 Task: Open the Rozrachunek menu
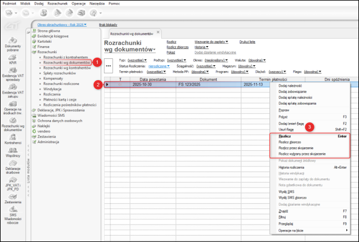click(x=57, y=3)
